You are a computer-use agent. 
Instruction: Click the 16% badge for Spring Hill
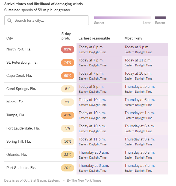coord(68,142)
